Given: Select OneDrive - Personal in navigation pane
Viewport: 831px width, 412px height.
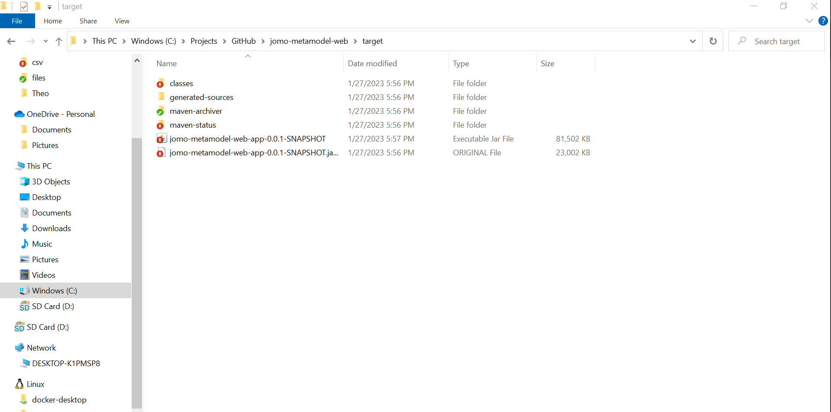Looking at the screenshot, I should pos(61,114).
